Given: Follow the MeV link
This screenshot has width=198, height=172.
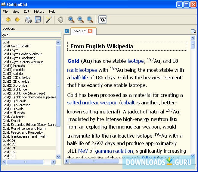Looking at the screenshot, I should (83, 151).
